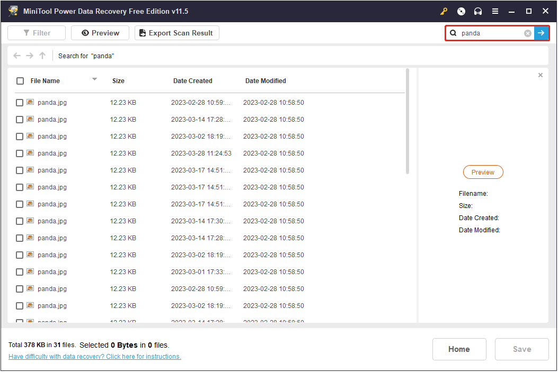
Task: Click the bootable media disc icon
Action: [461, 11]
